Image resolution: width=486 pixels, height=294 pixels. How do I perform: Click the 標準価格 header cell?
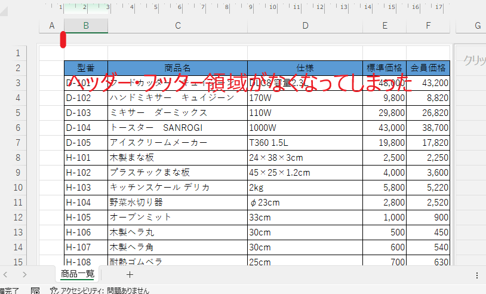coord(385,68)
